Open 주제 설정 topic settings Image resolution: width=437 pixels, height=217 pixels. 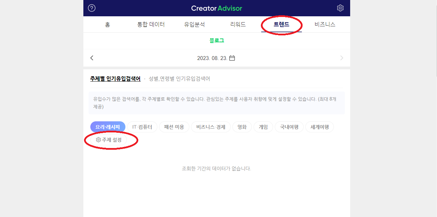click(108, 140)
